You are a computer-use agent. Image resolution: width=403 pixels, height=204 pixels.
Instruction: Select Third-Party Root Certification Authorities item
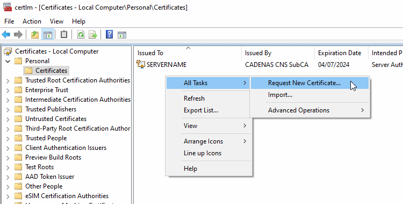[77, 129]
